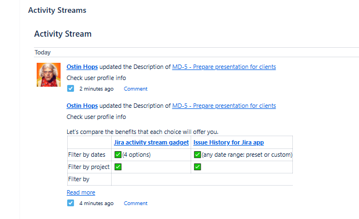Open second Ostin Hops profile link
The width and height of the screenshot is (359, 219).
tap(82, 106)
